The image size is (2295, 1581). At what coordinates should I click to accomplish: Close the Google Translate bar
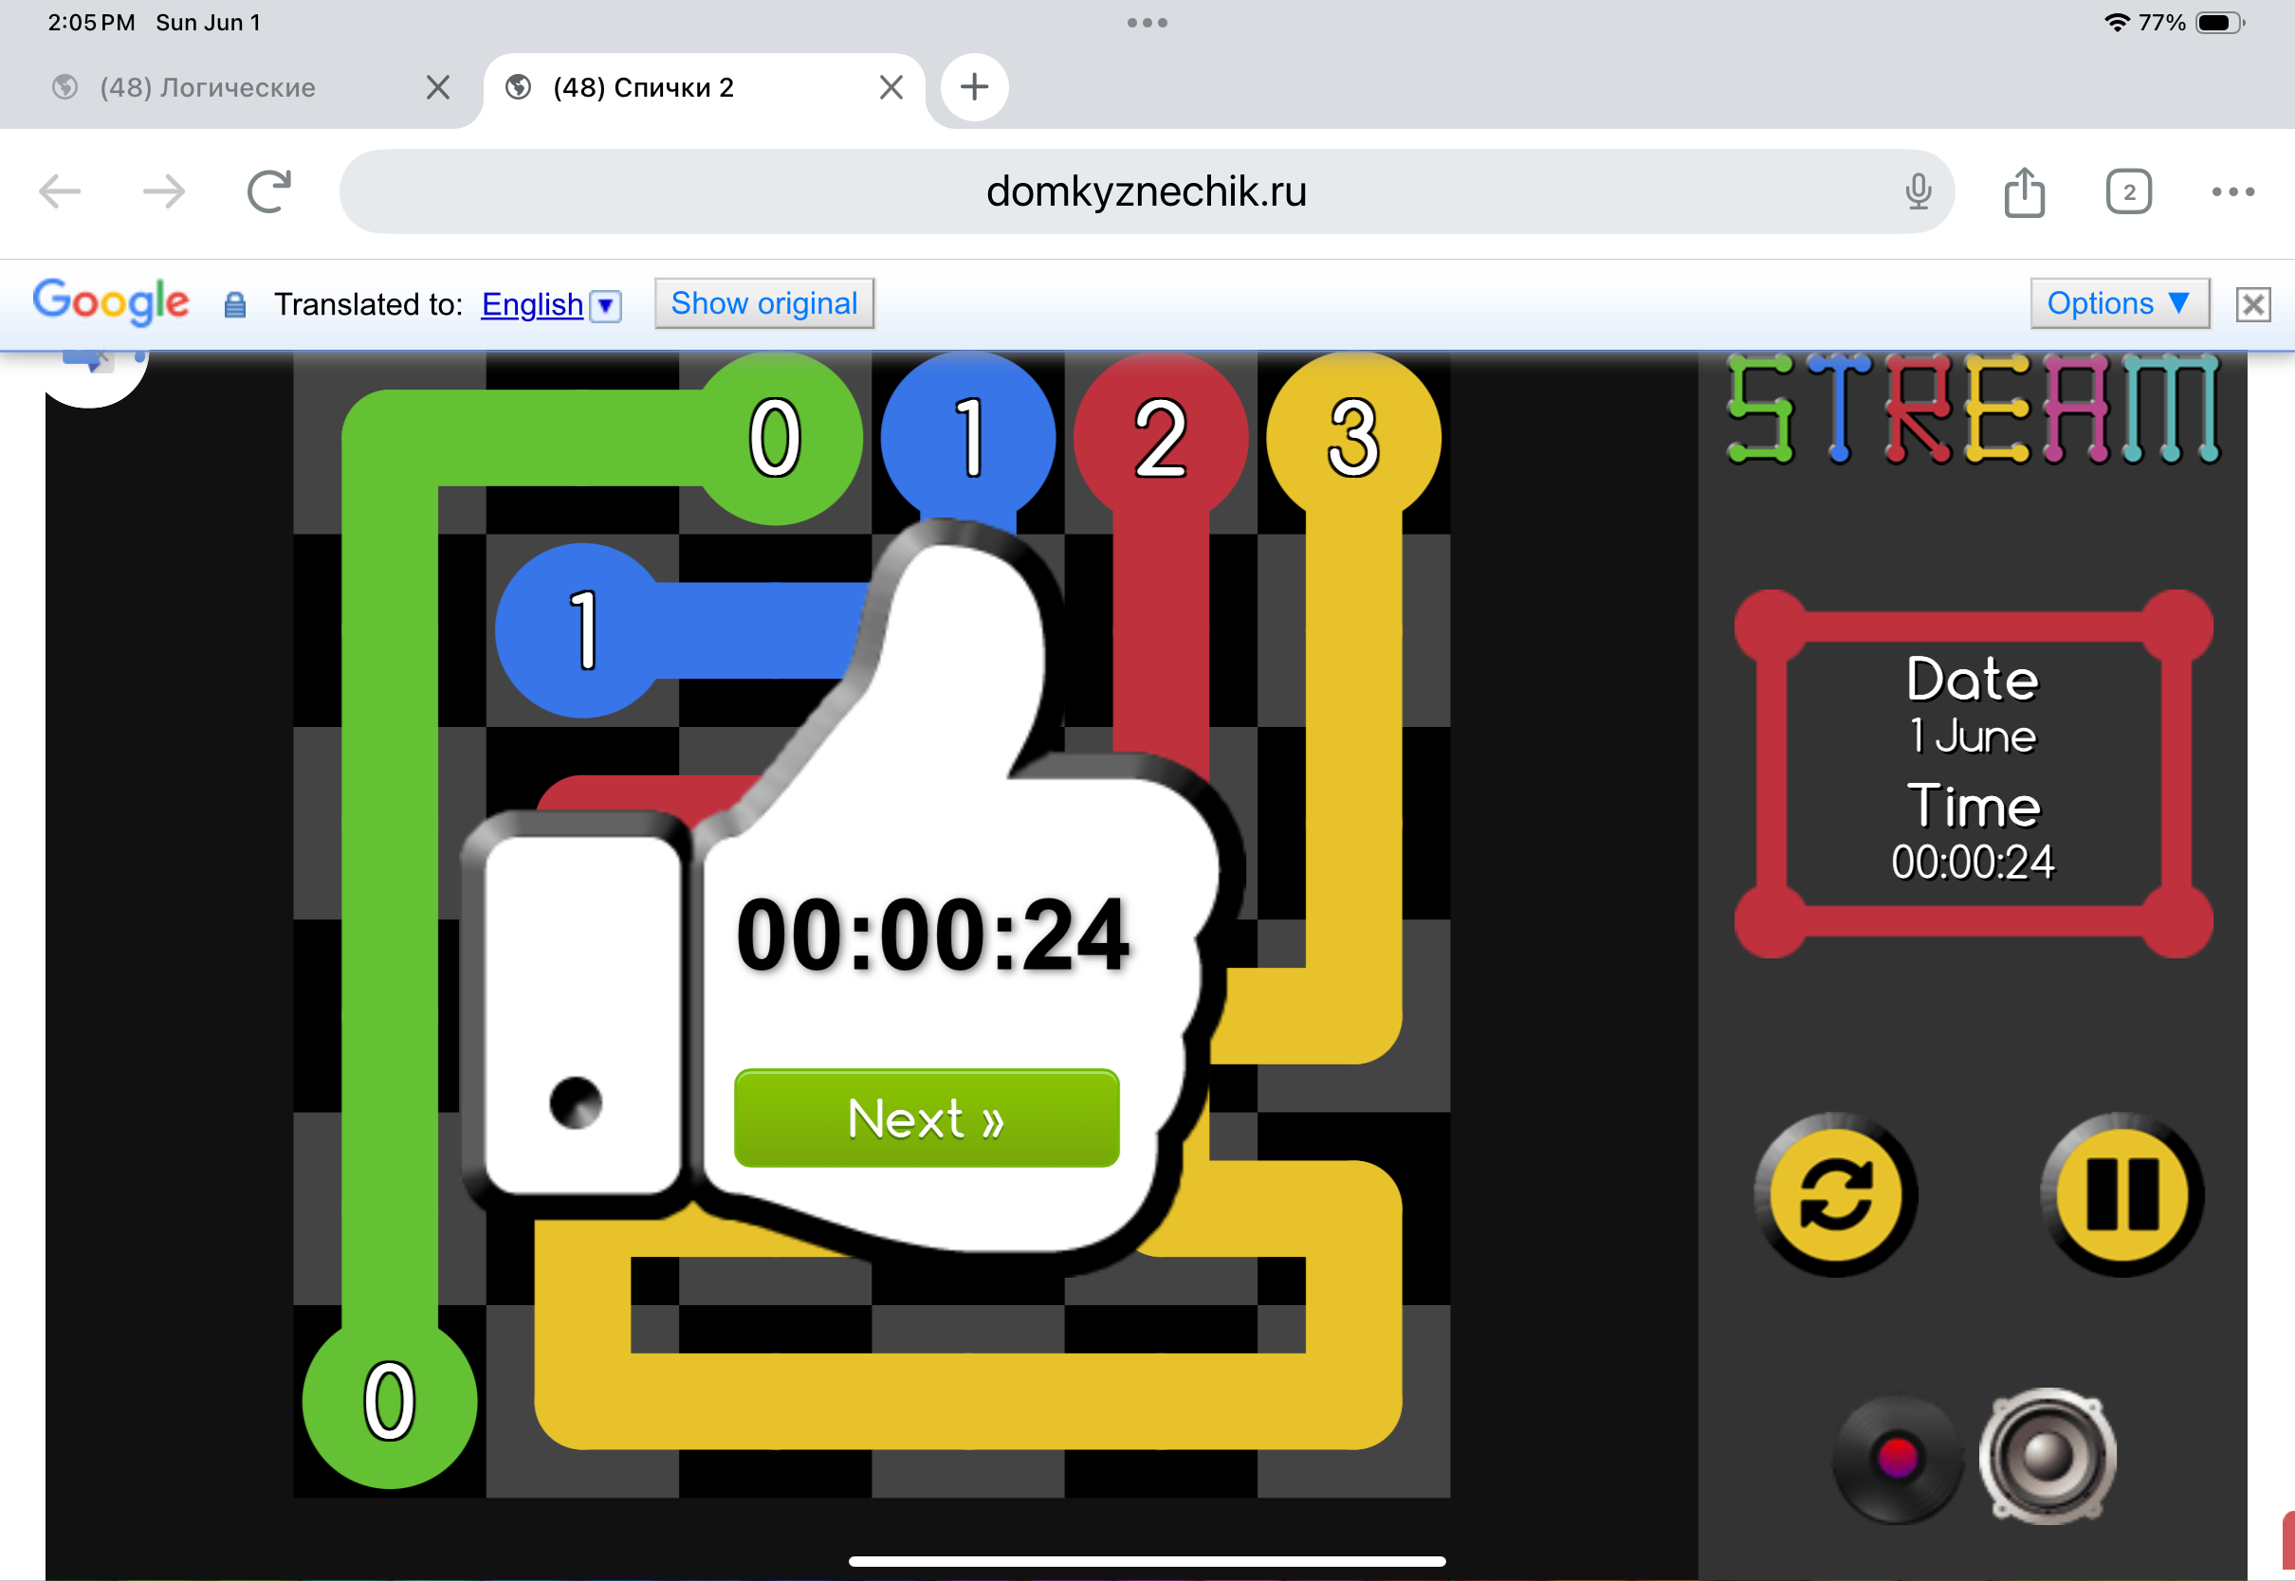click(2252, 304)
